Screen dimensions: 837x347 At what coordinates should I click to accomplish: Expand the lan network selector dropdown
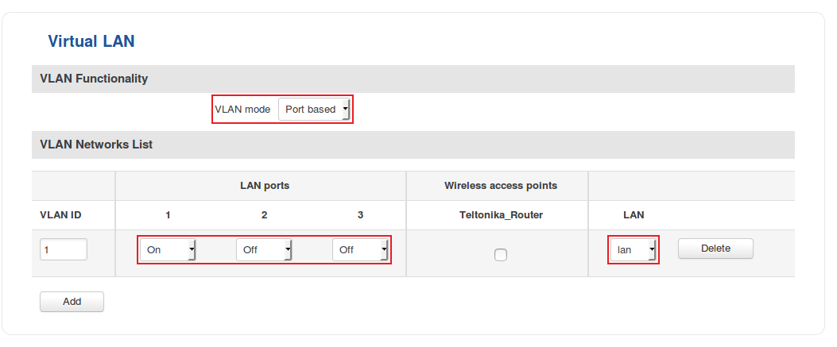pyautogui.click(x=634, y=250)
